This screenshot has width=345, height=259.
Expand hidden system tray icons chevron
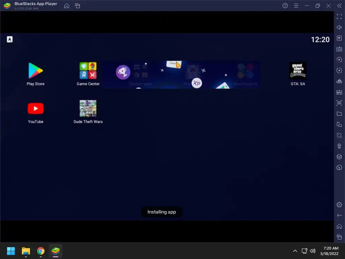tap(295, 251)
